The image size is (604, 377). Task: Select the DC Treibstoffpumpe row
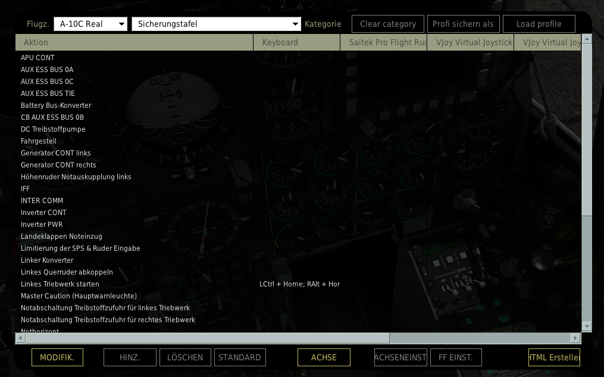298,129
